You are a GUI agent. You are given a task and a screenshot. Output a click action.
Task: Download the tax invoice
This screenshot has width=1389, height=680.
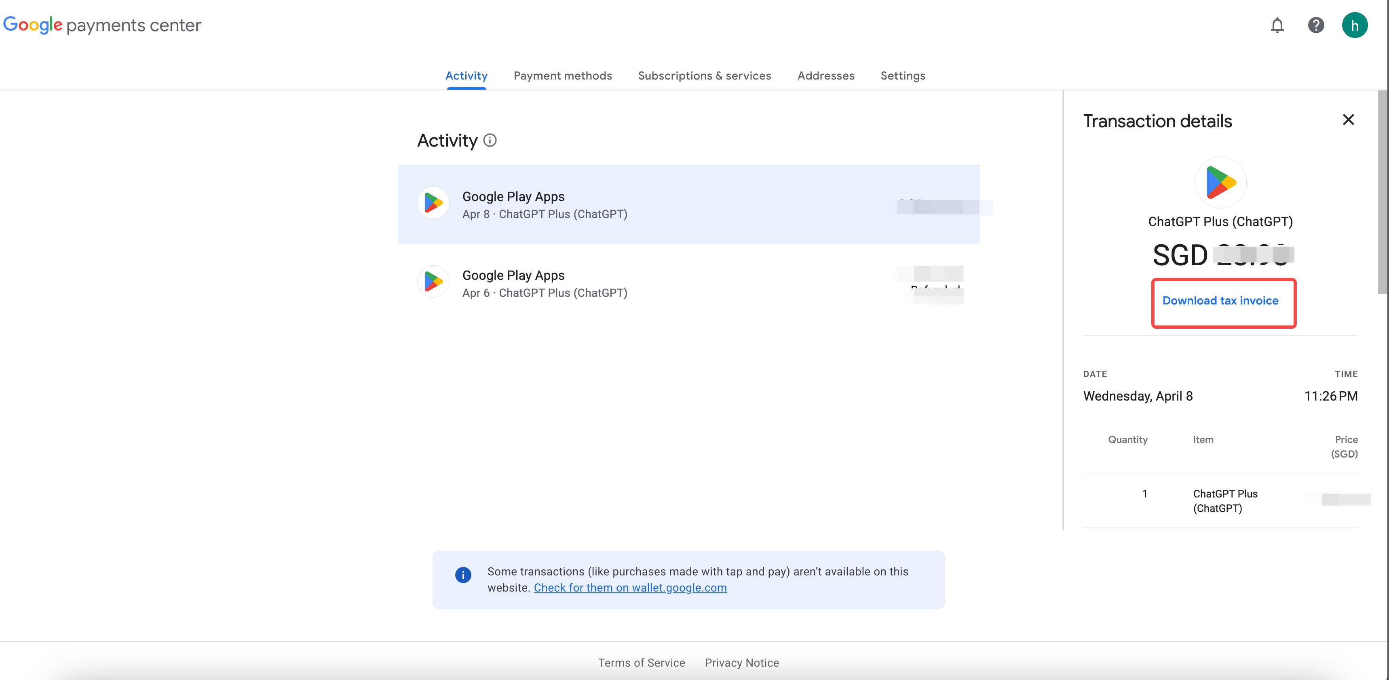point(1220,301)
